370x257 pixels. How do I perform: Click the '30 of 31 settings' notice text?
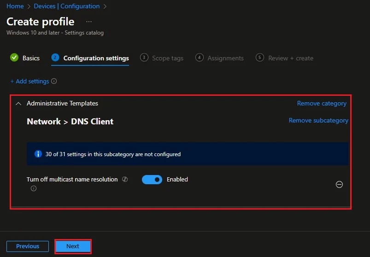(113, 154)
